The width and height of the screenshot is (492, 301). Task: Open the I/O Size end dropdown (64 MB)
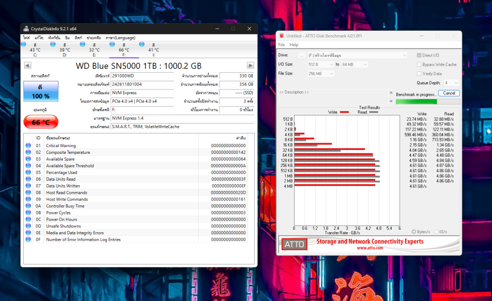[x=354, y=64]
